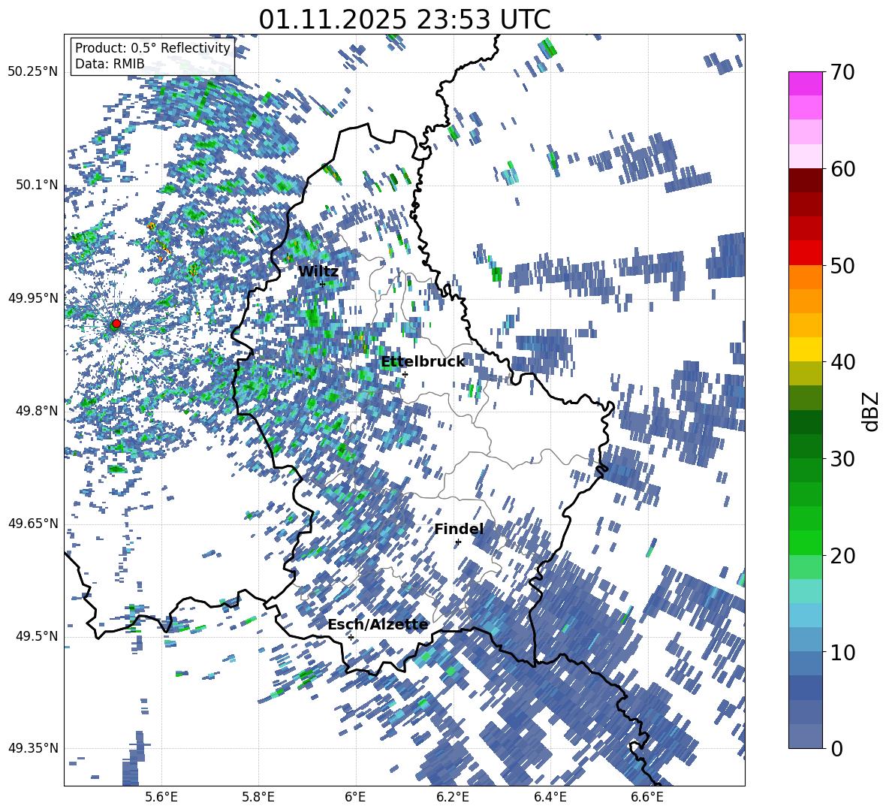Click the 6.6°E longitude label
This screenshot has height=812, width=889.
click(x=647, y=797)
